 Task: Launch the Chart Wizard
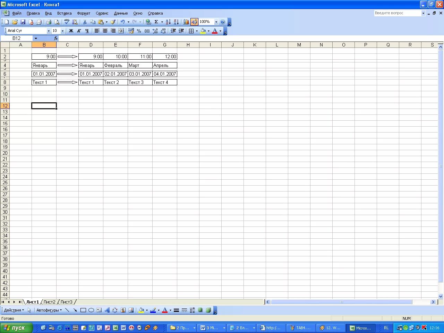coord(186,22)
